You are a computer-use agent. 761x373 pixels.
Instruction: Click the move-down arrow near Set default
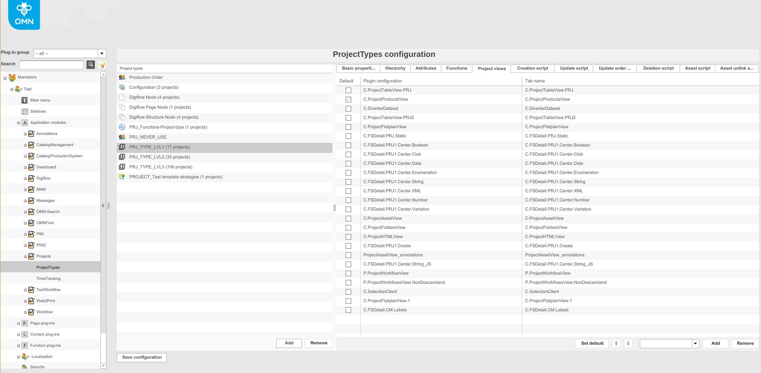[x=628, y=343]
